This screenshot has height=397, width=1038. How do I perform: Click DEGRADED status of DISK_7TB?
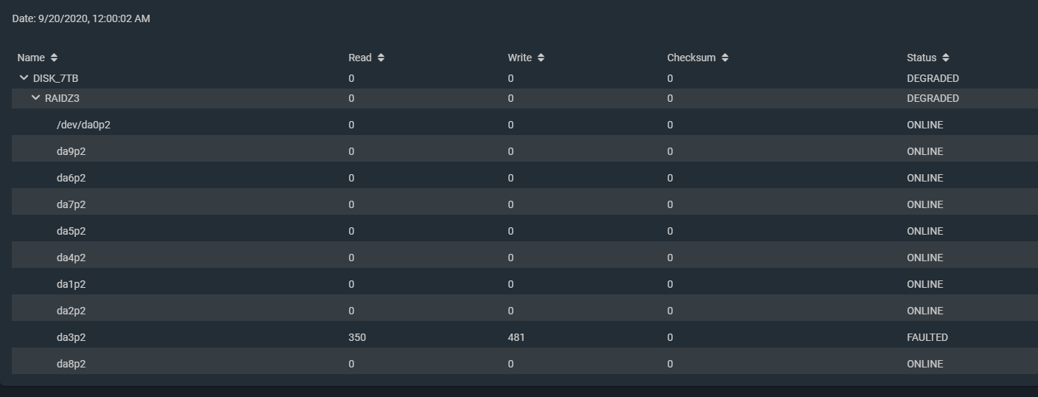[x=933, y=78]
